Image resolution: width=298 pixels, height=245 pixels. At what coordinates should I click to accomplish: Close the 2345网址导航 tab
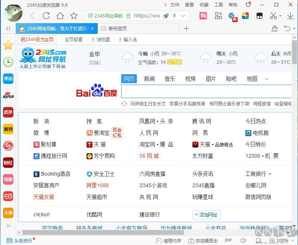point(92,28)
